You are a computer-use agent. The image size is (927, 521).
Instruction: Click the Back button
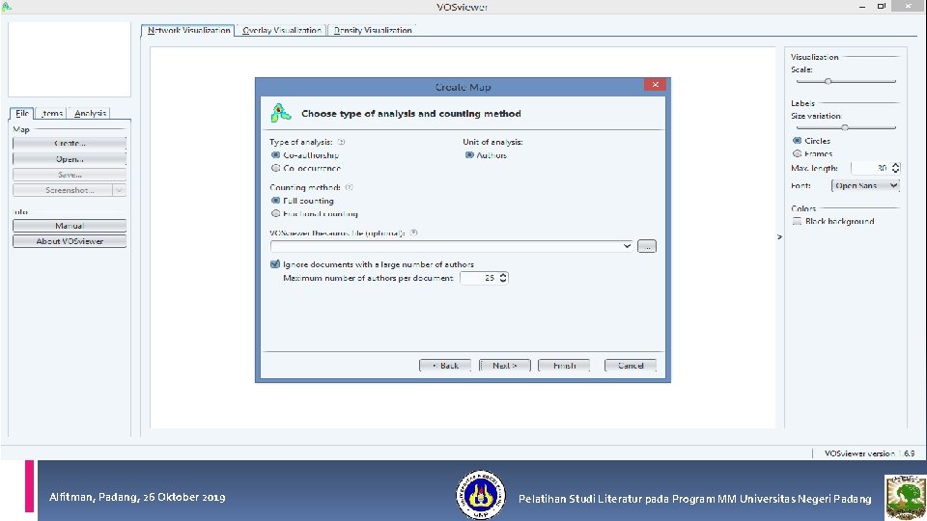pos(445,366)
